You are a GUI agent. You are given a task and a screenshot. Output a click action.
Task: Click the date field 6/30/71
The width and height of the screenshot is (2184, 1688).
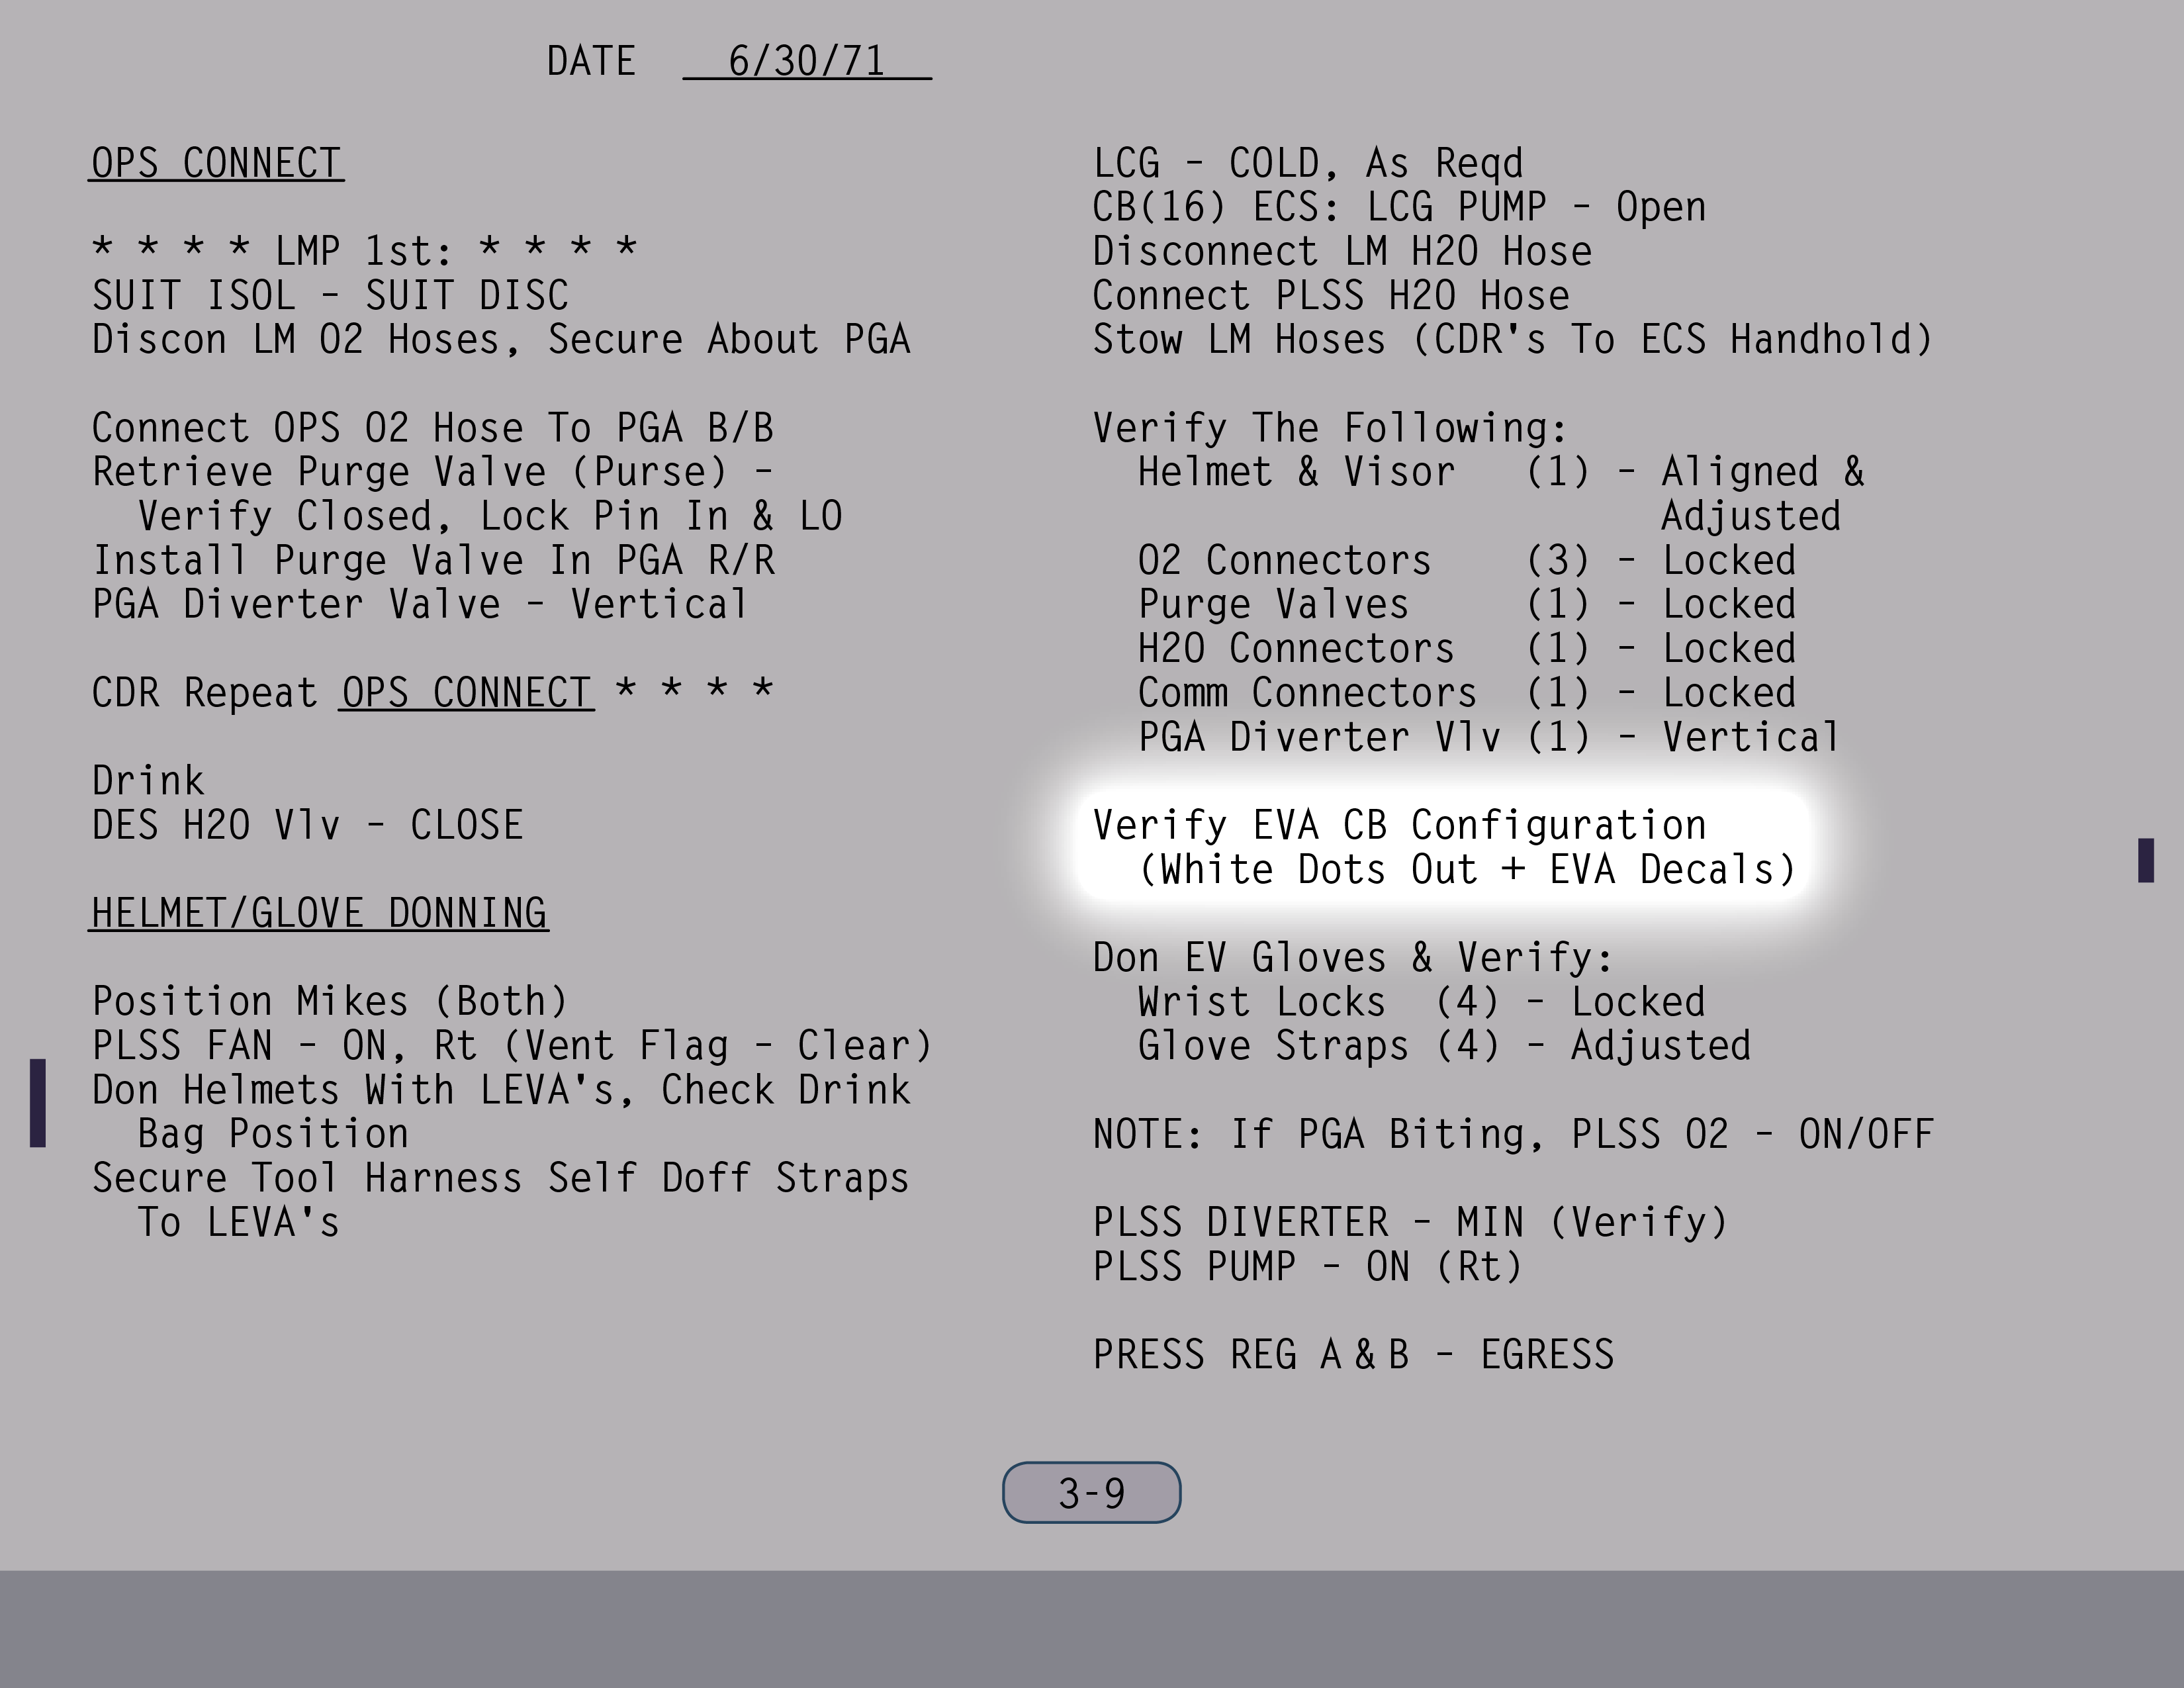[x=806, y=61]
